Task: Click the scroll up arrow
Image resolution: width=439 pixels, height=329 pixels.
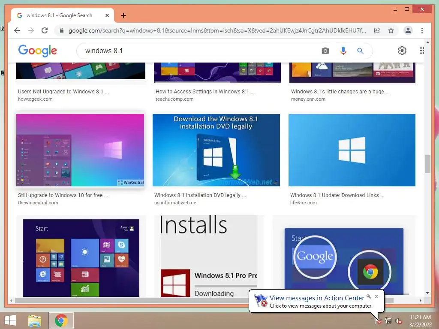Action: [427, 42]
